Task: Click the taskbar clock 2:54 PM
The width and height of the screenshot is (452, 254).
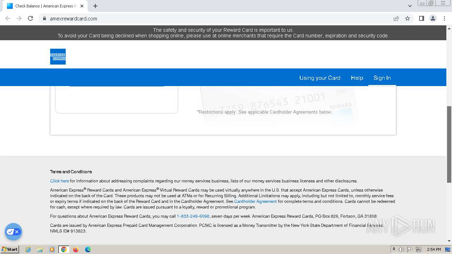Action: (434, 249)
